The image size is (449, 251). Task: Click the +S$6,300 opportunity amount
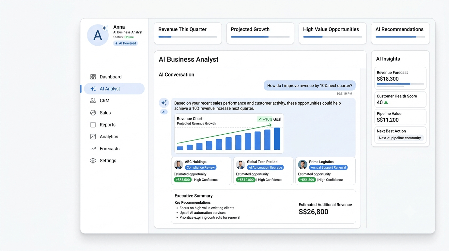307,180
